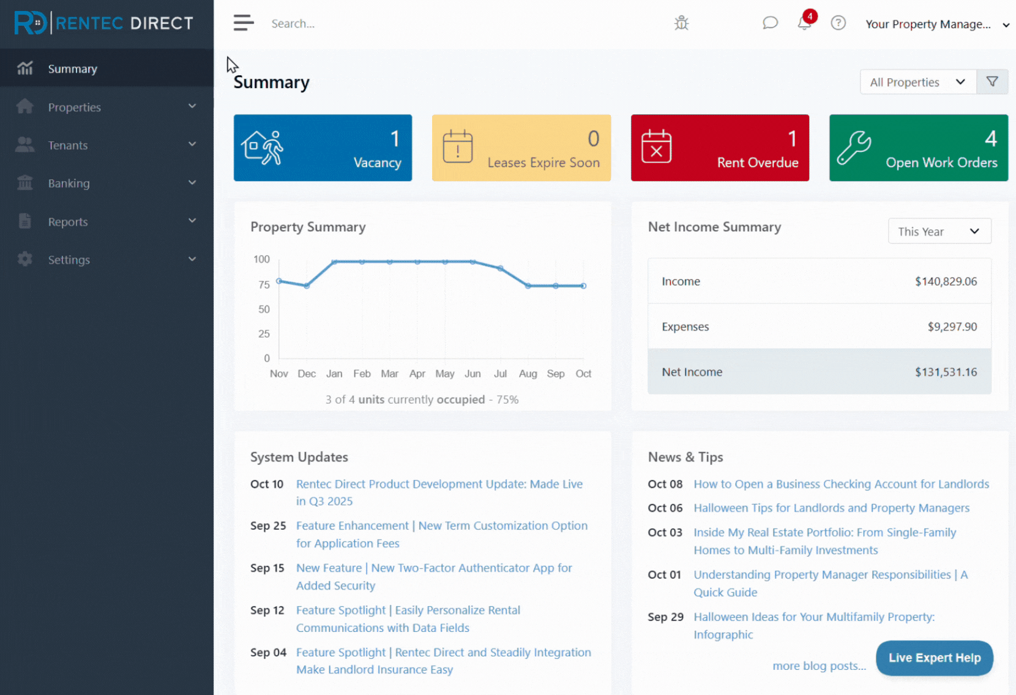Expand the Banking sidebar section
Image resolution: width=1016 pixels, height=695 pixels.
coord(106,183)
